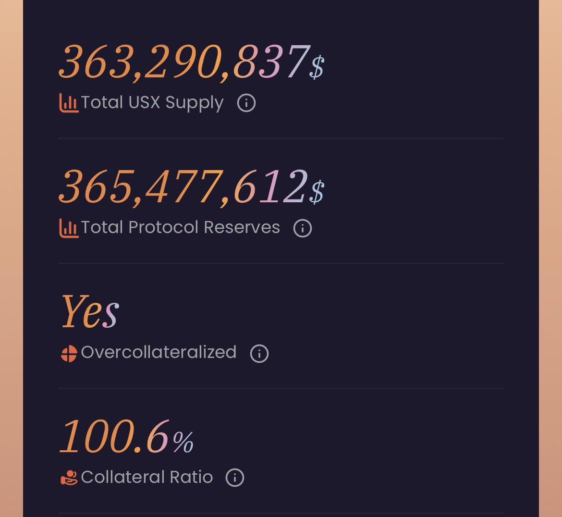
Task: Click the 'Overcollateralized' label text
Action: click(x=159, y=352)
